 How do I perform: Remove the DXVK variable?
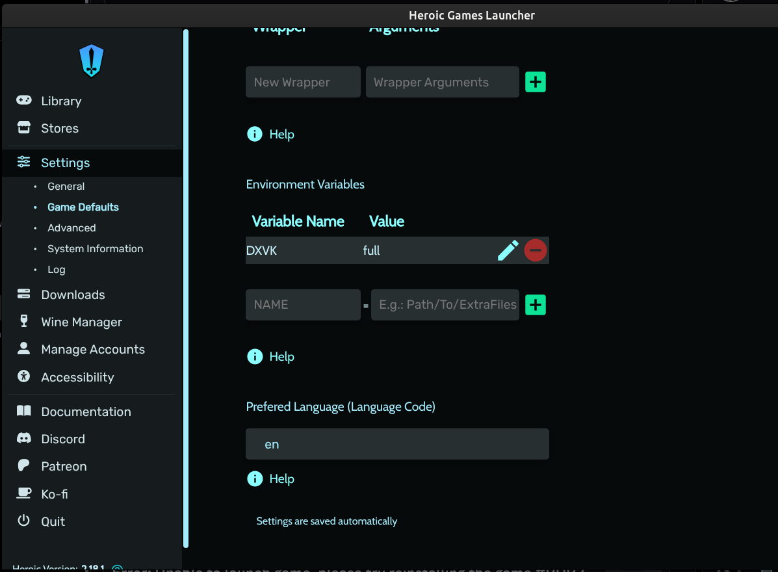536,250
